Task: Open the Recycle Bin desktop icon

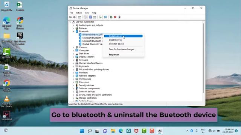Action: (x=7, y=6)
